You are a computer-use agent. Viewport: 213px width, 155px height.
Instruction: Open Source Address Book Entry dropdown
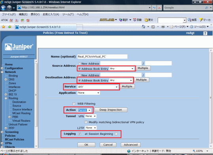click(x=122, y=69)
